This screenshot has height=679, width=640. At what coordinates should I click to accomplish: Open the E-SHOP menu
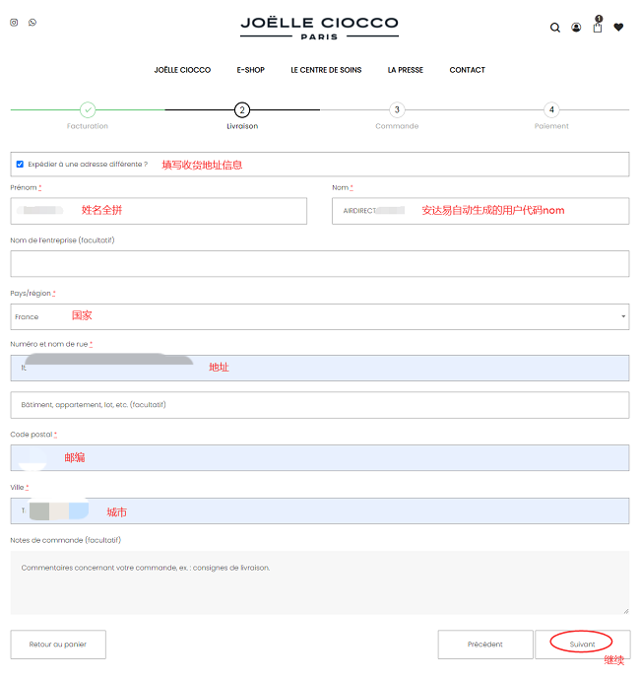pos(250,70)
